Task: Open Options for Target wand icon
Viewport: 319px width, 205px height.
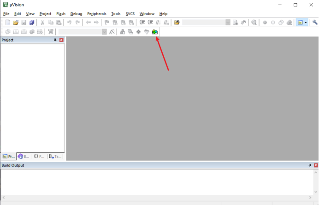Action: coord(112,32)
